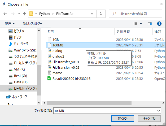This screenshot has height=126, width=166.
Task: Go back with the left arrow button
Action: (5, 14)
